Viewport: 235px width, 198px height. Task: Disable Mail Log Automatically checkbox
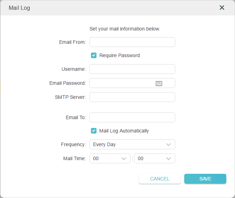(x=94, y=131)
